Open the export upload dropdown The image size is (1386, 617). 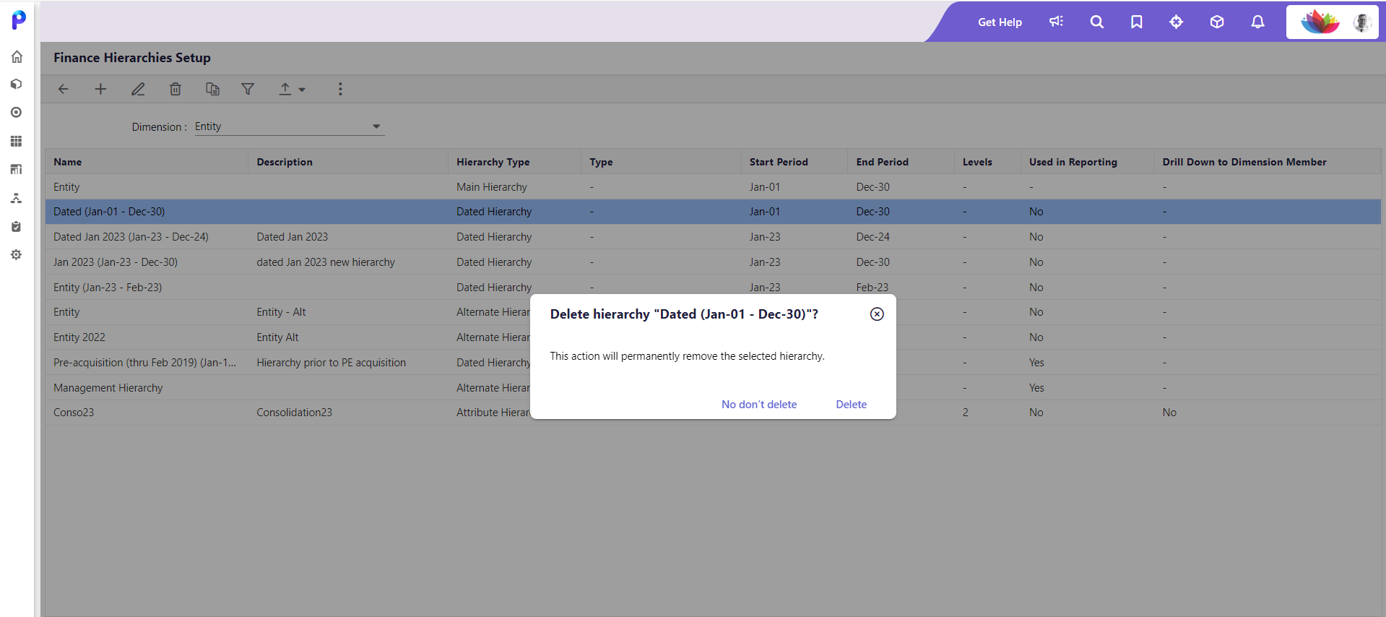pyautogui.click(x=293, y=89)
